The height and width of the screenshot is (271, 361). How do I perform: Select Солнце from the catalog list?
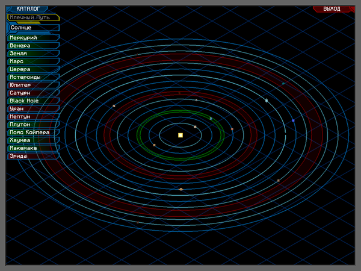point(33,28)
